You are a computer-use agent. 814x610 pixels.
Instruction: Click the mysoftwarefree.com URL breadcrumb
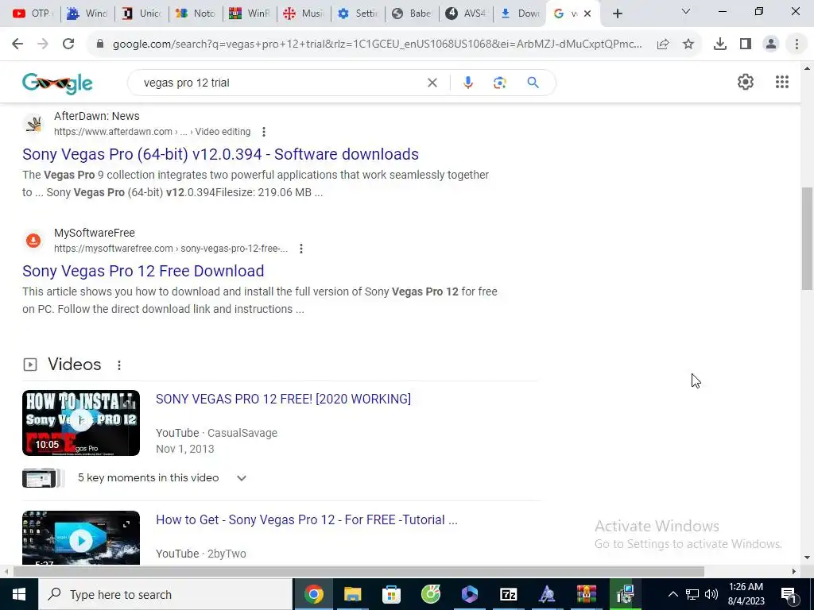tap(171, 249)
